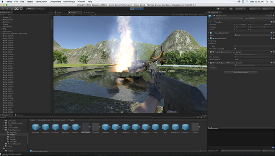
Task: Click the Afterburner prefab thumbnail
Action: (36, 127)
